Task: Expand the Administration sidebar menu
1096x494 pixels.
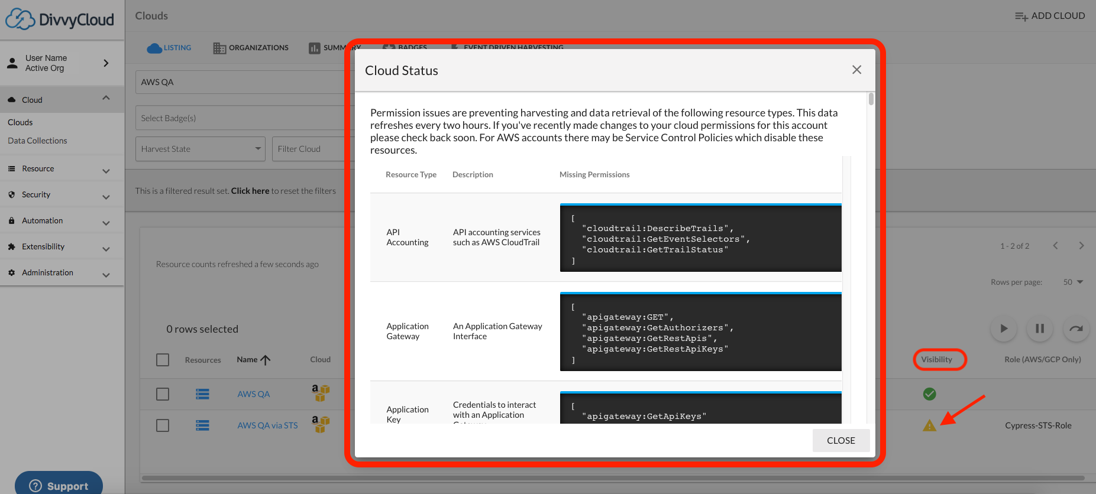Action: tap(106, 275)
